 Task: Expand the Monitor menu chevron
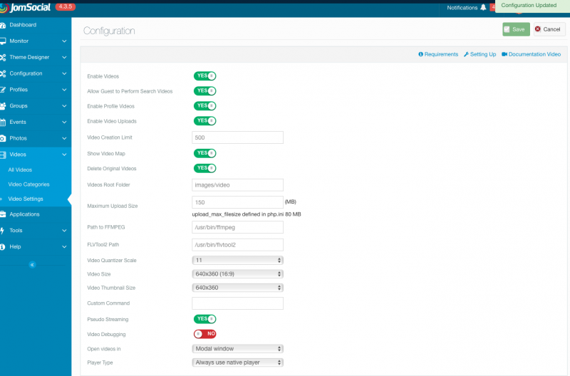click(x=64, y=41)
